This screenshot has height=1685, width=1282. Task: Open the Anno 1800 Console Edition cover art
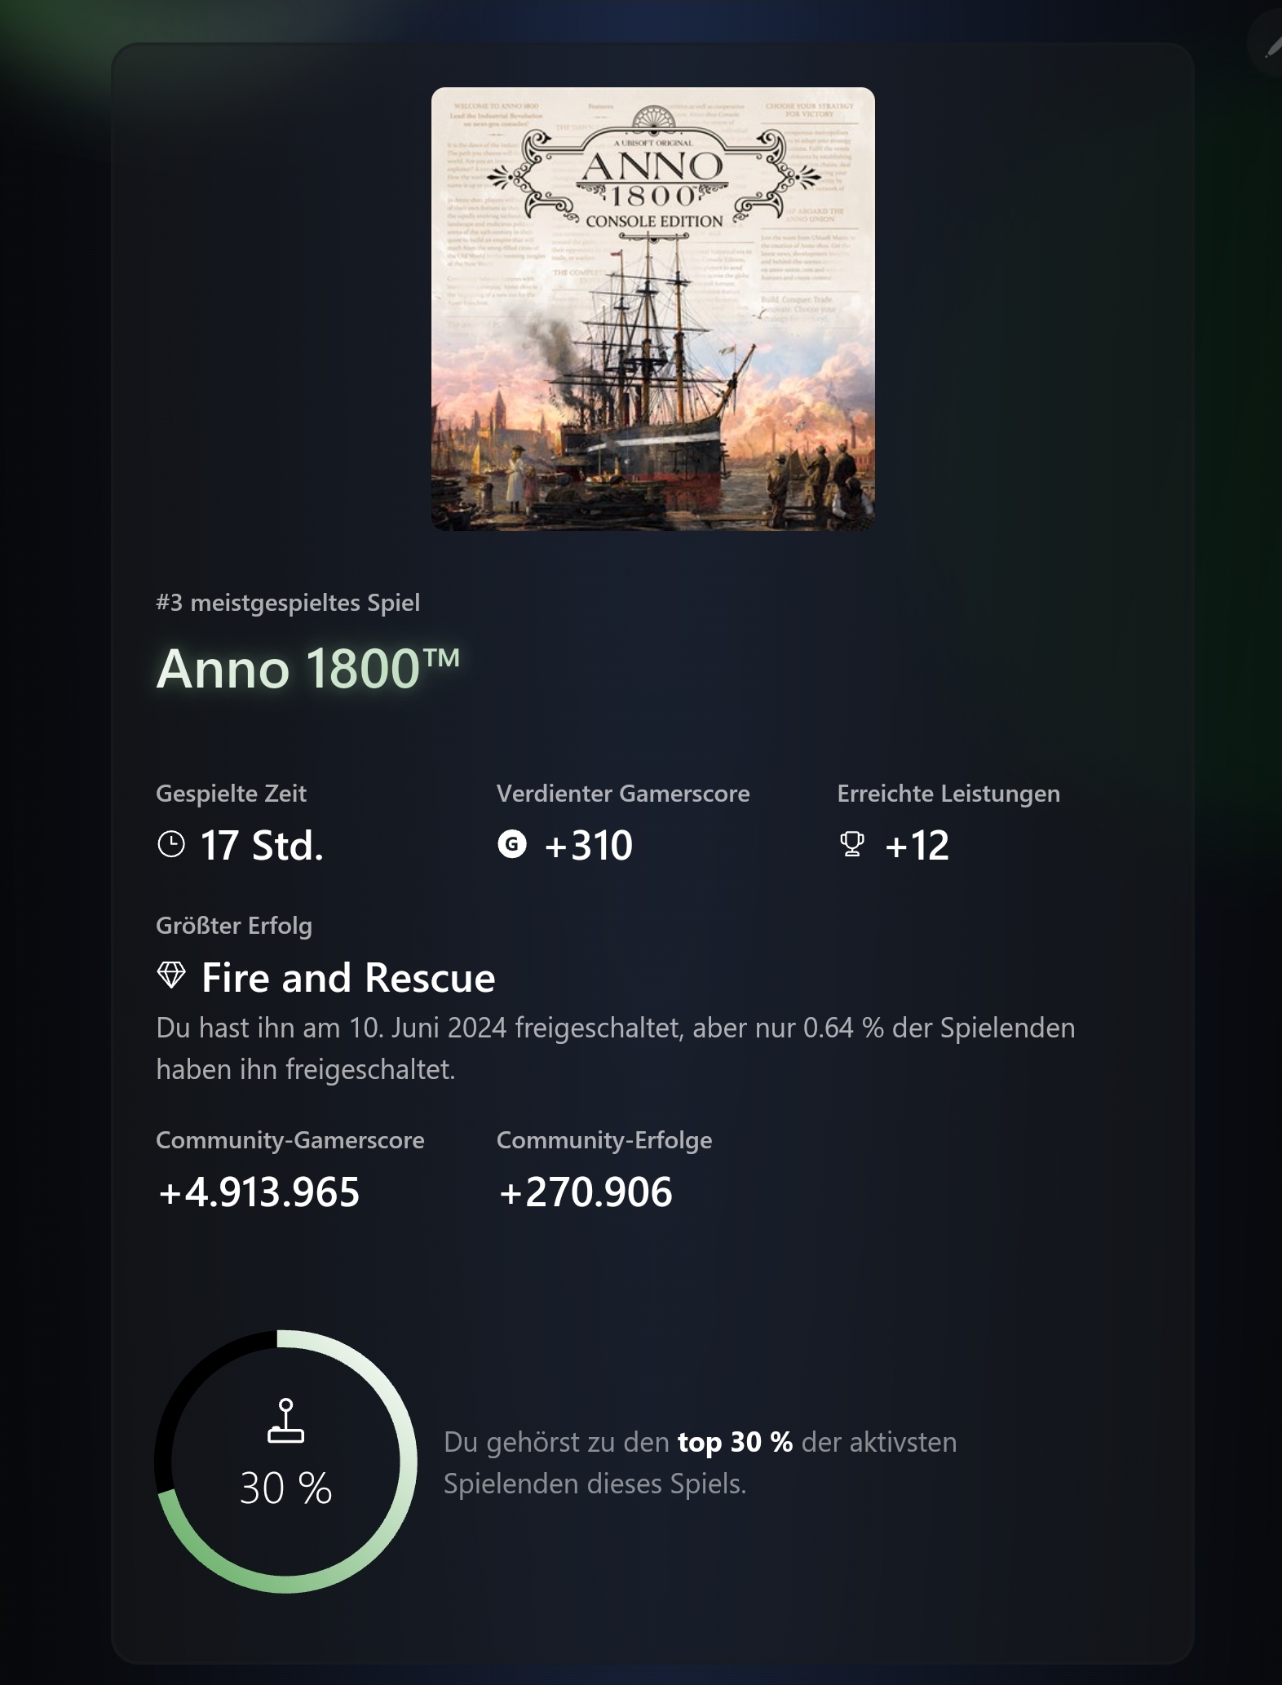pos(652,309)
